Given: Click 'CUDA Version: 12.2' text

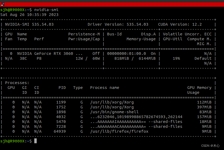Looking at the screenshot, I should 180,25.
